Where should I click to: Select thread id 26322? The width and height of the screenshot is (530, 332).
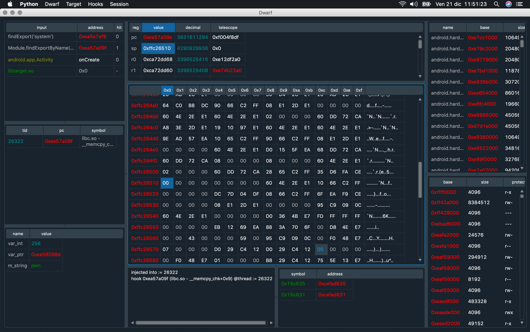pos(24,142)
